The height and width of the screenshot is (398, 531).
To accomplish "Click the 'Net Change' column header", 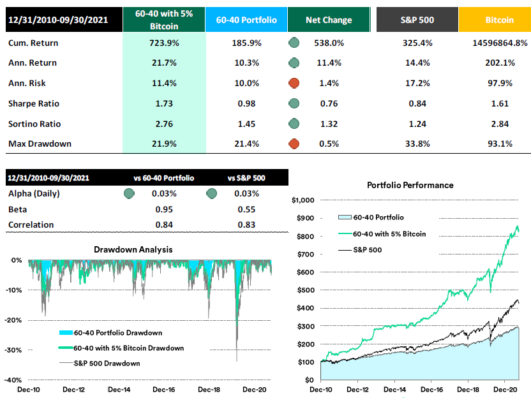I will (329, 20).
